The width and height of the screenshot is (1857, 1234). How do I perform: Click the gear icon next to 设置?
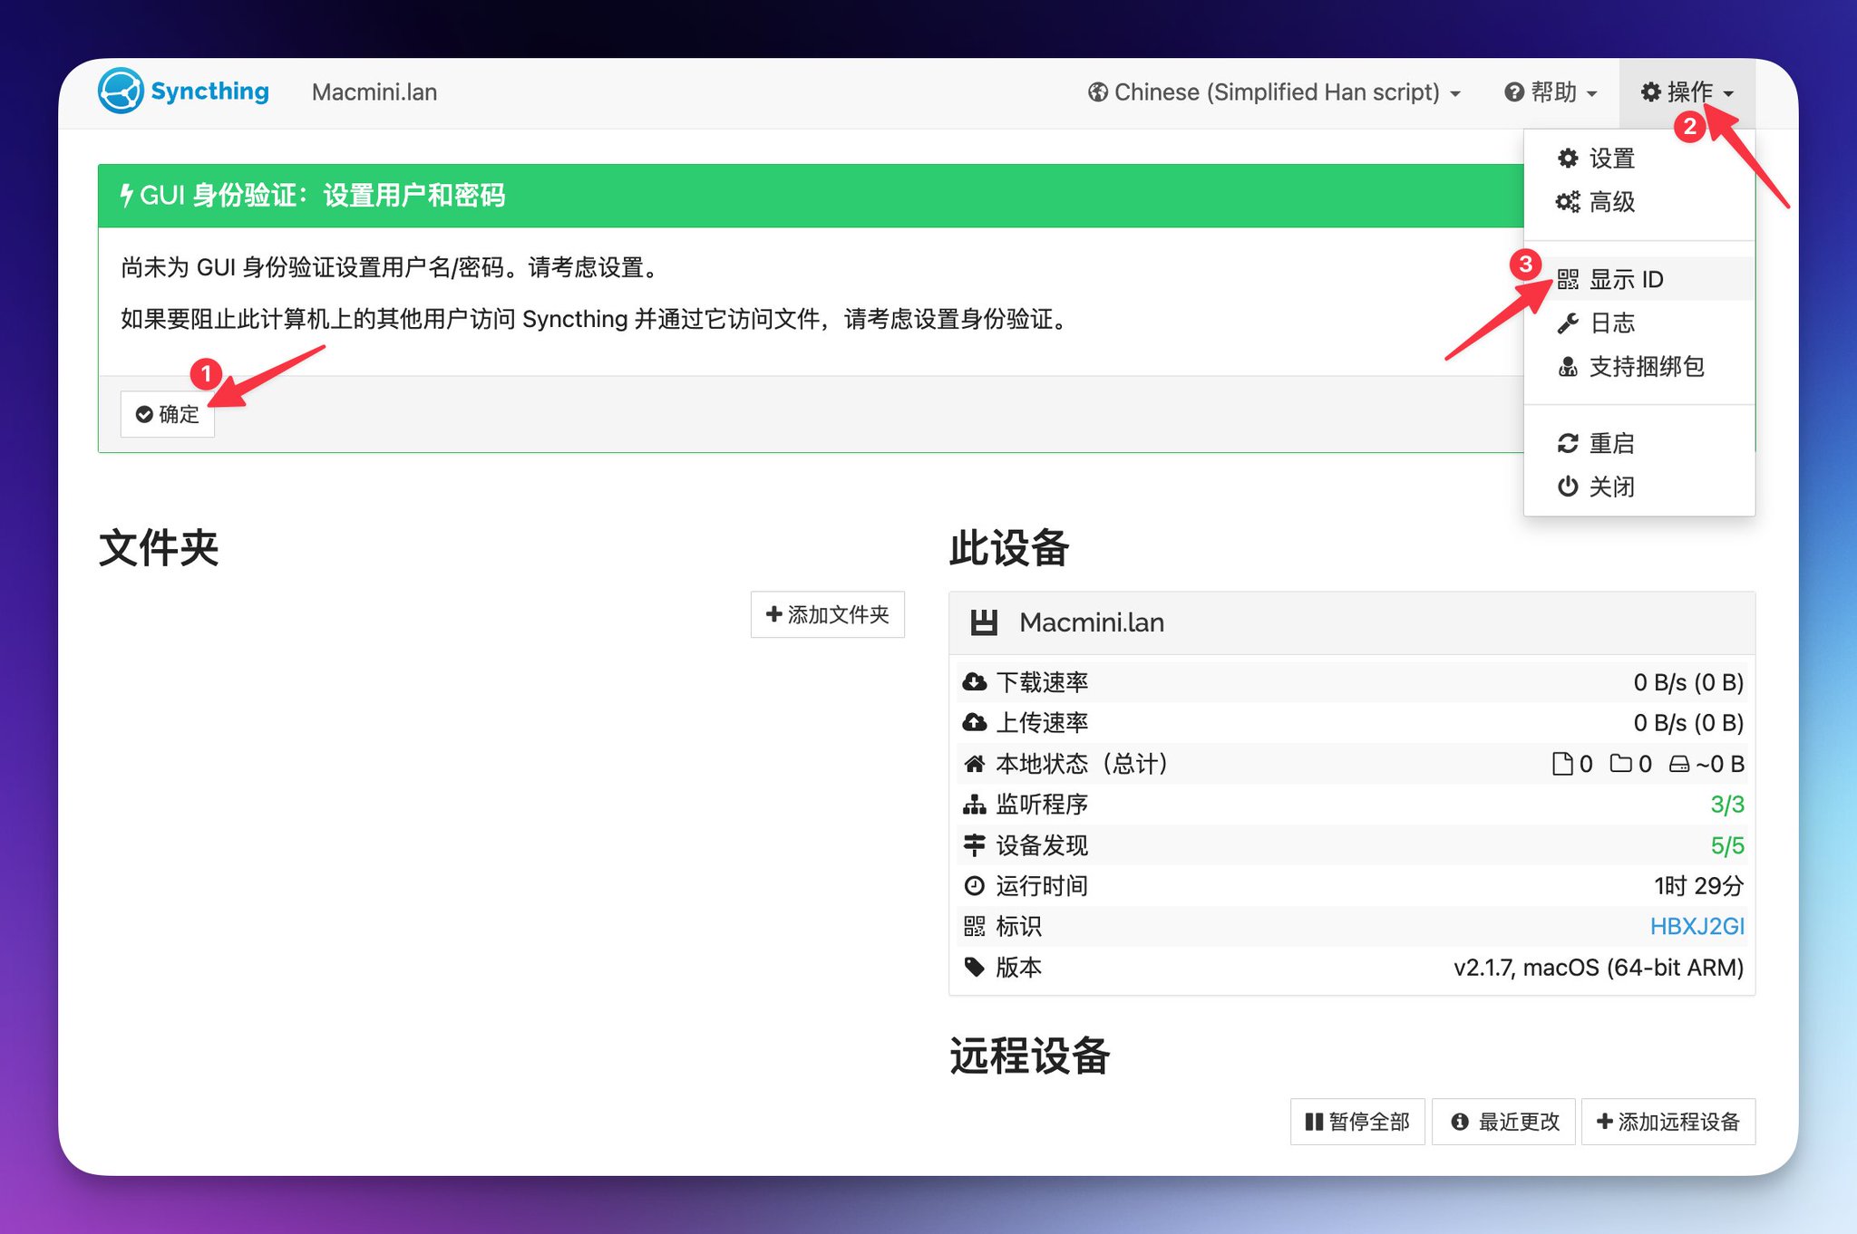(x=1568, y=159)
